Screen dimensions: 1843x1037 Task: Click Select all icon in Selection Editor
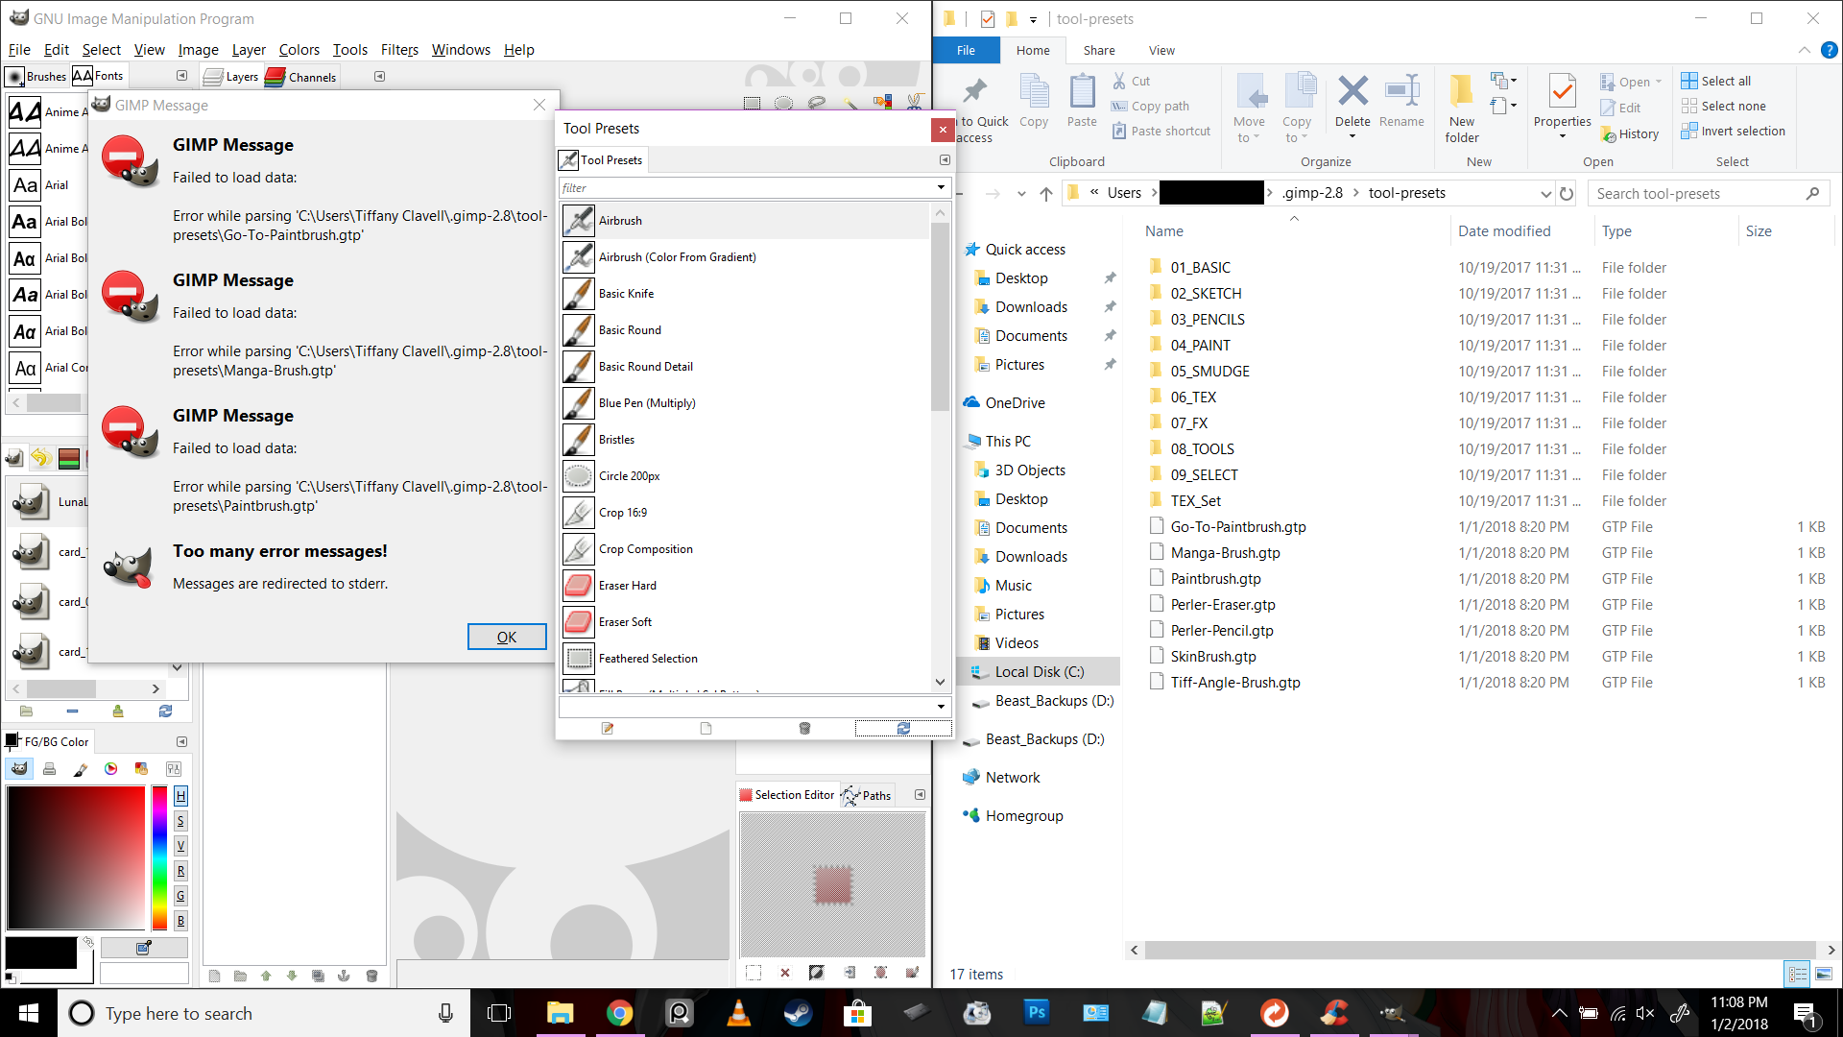754,973
